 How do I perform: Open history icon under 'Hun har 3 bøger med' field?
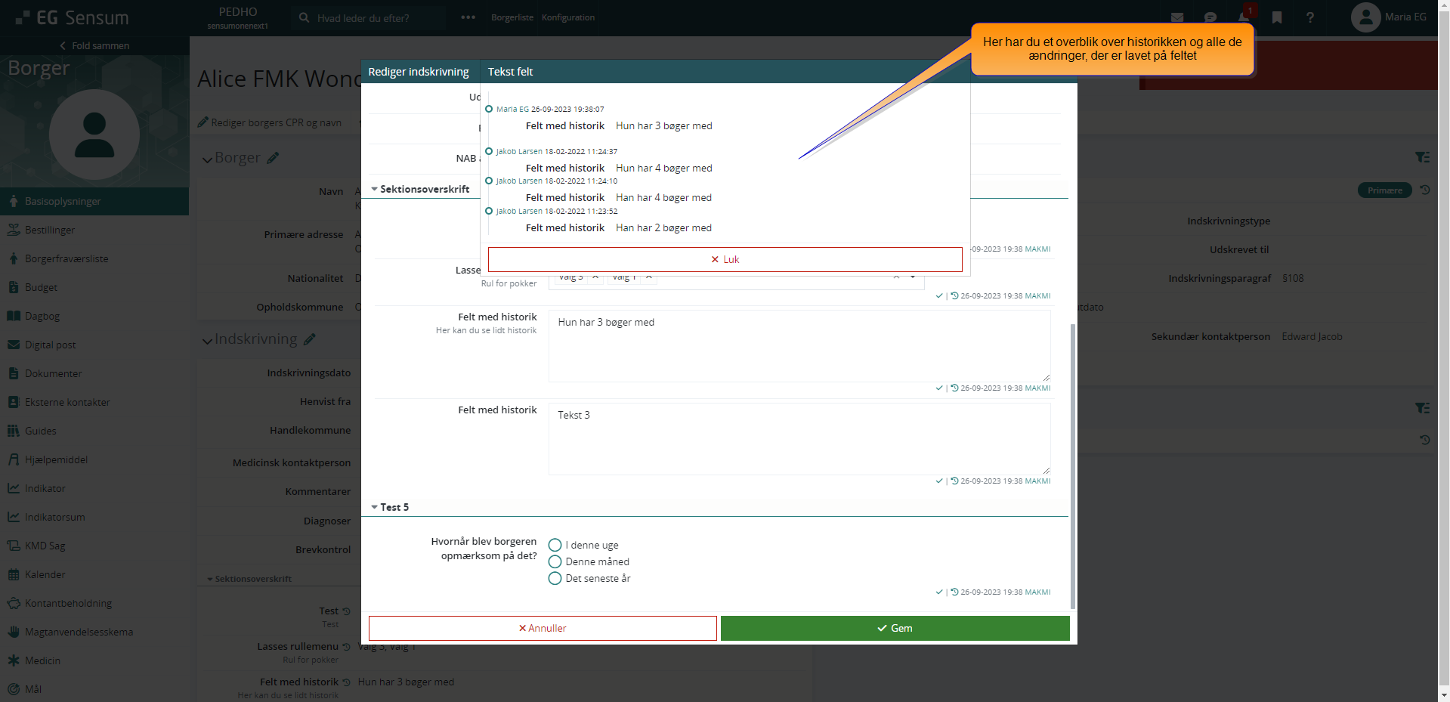tap(954, 388)
